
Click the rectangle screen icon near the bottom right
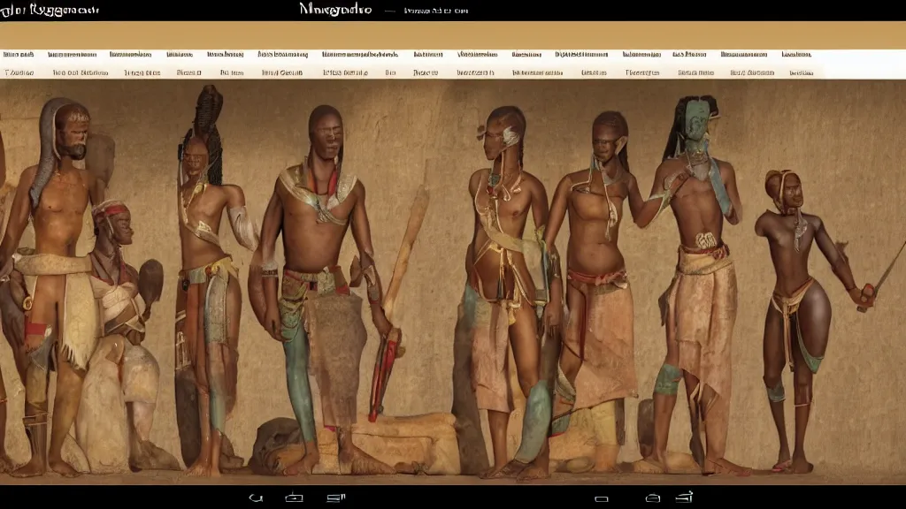tap(600, 497)
